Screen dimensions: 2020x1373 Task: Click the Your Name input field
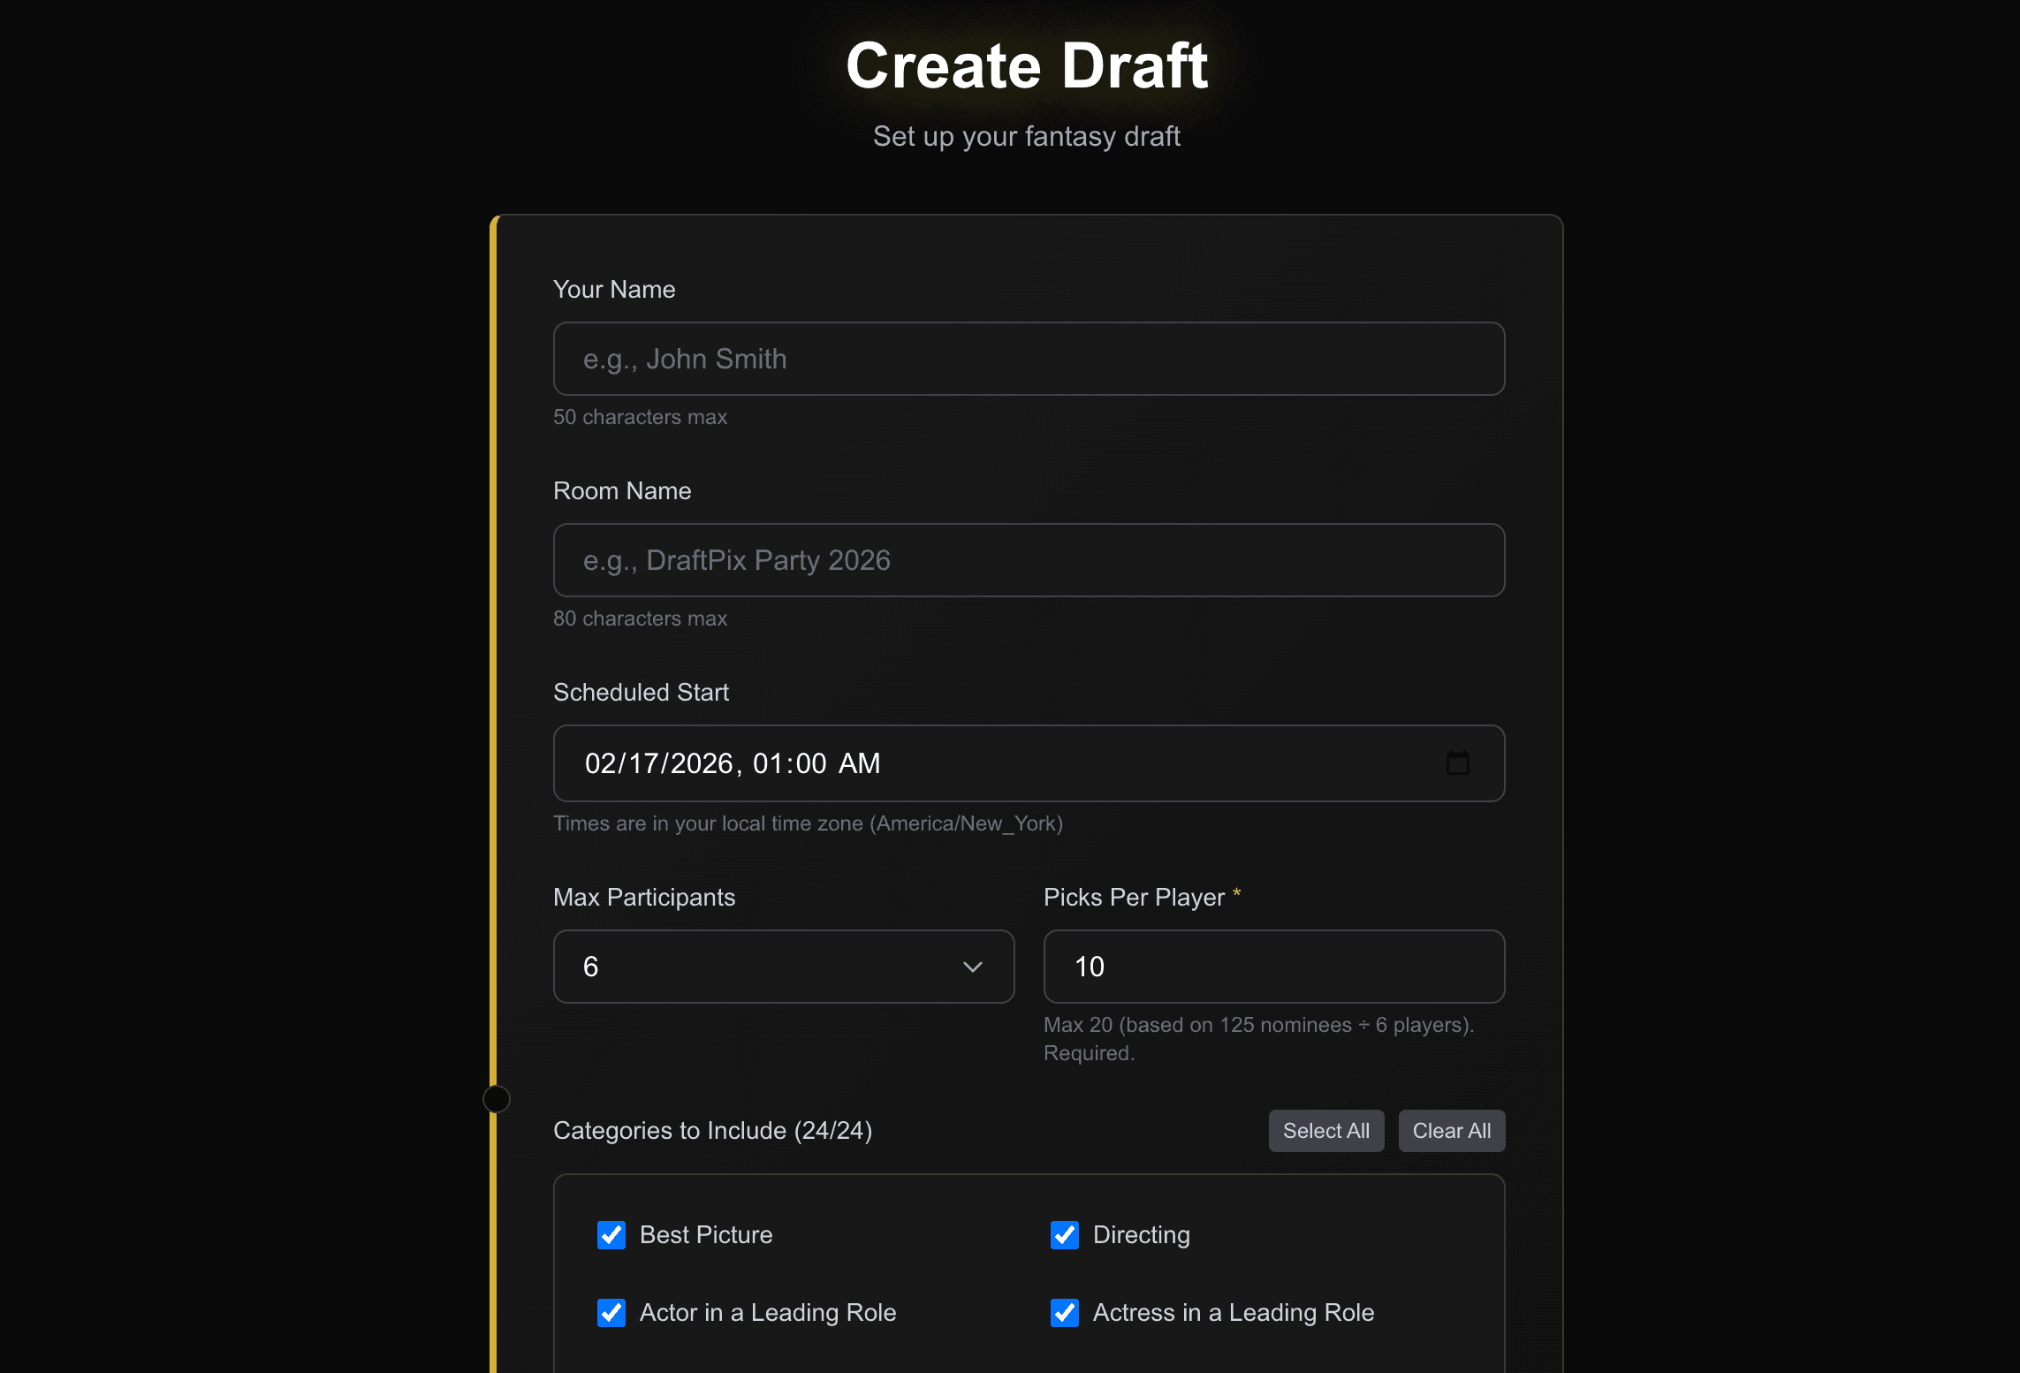[x=1028, y=359]
